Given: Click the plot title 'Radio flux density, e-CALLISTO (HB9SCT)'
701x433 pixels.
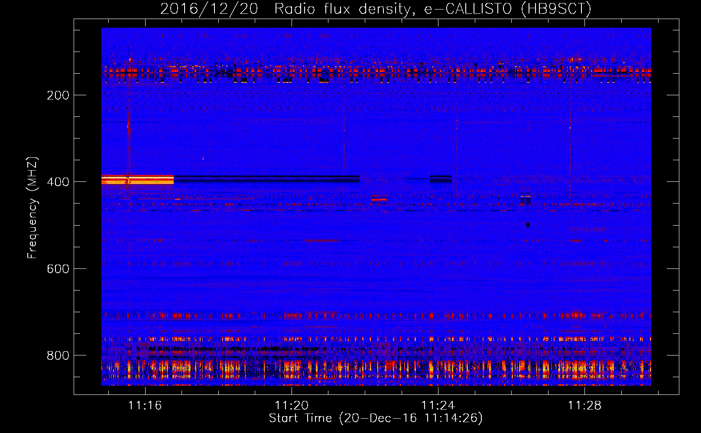Looking at the screenshot, I should coord(432,9).
